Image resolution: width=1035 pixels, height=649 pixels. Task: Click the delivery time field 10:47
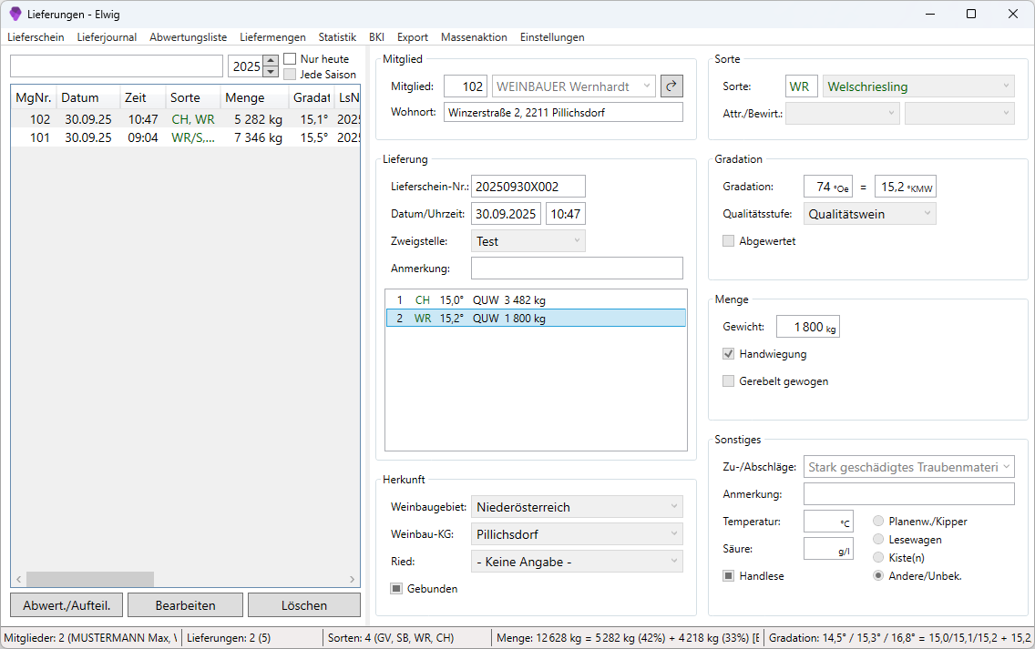click(x=566, y=214)
